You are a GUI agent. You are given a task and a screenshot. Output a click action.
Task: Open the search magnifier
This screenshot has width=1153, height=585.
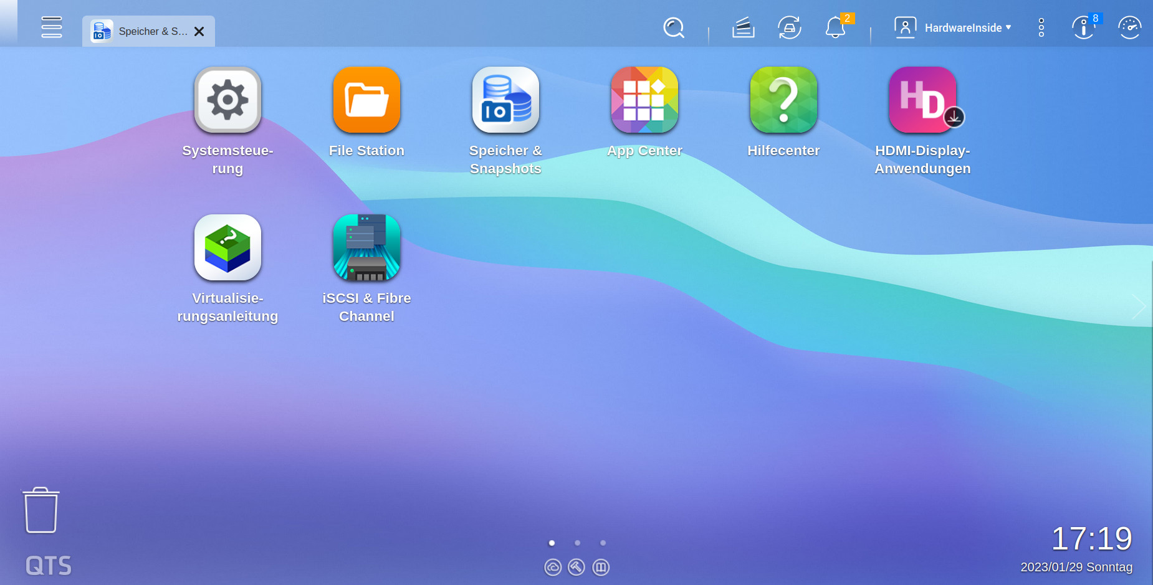pyautogui.click(x=674, y=28)
